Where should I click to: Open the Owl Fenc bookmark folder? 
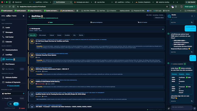(101, 11)
